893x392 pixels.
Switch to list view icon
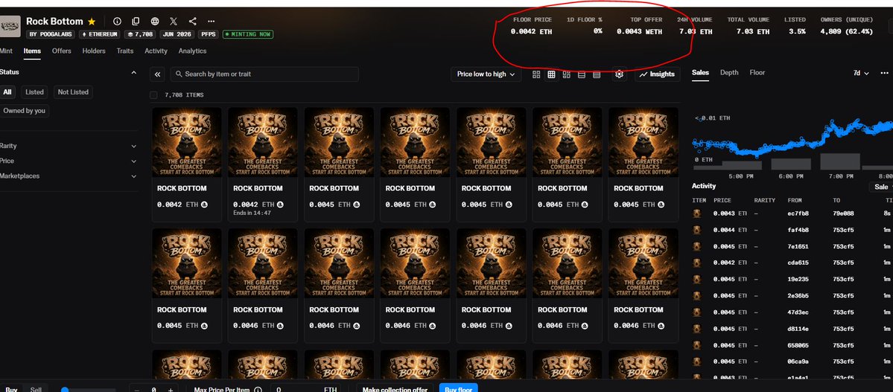tap(582, 74)
